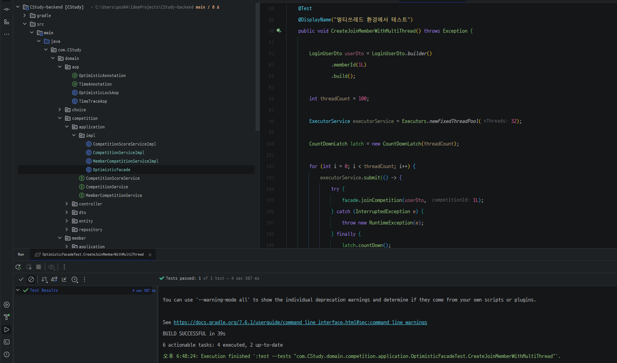Open test runner options ellipsis
Screen dimensions: 617x363
(x=85, y=279)
